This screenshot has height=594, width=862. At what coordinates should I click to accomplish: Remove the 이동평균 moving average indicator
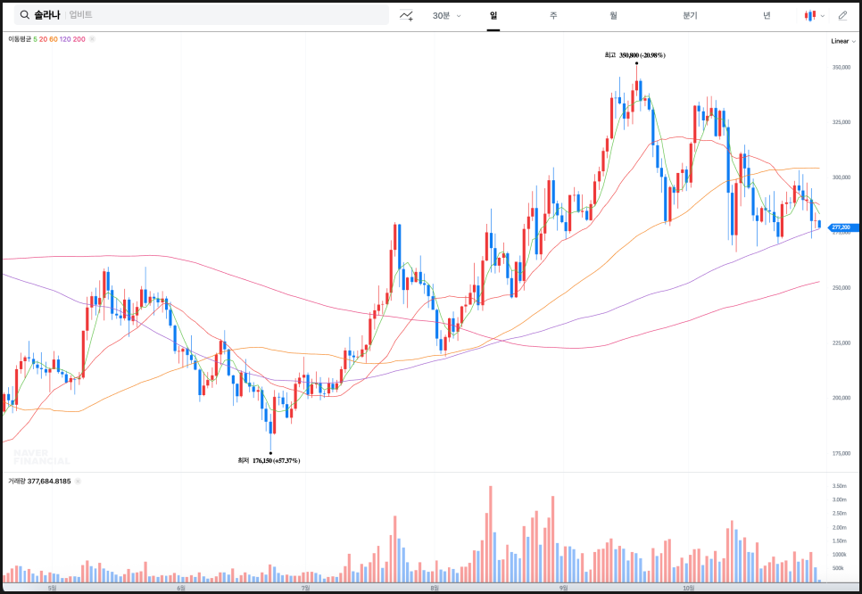click(93, 39)
